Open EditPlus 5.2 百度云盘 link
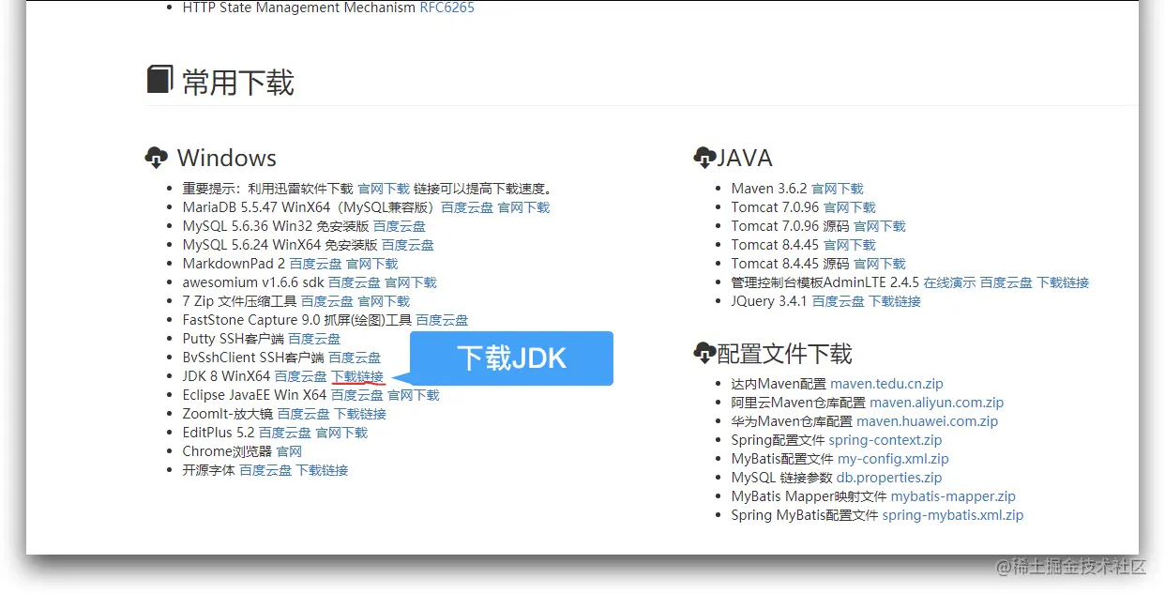1165x594 pixels. coord(285,433)
